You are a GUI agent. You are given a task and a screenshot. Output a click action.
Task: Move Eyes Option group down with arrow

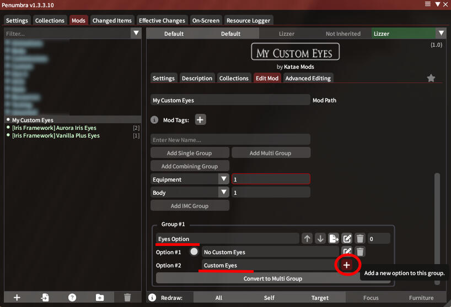point(320,239)
